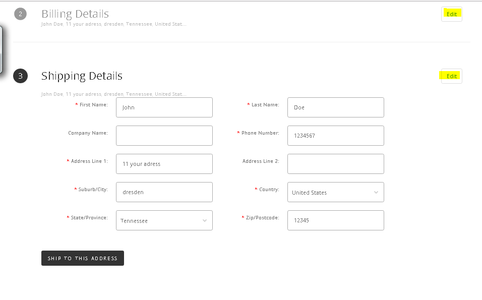Open the Country dropdown showing United States
This screenshot has height=300, width=482.
pyautogui.click(x=335, y=192)
